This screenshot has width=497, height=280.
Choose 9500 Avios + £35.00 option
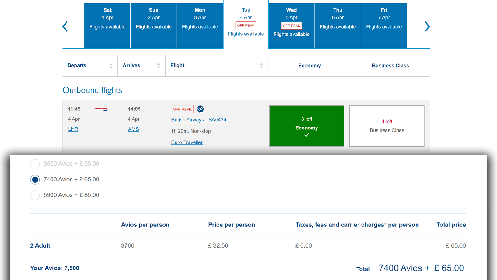(x=35, y=164)
